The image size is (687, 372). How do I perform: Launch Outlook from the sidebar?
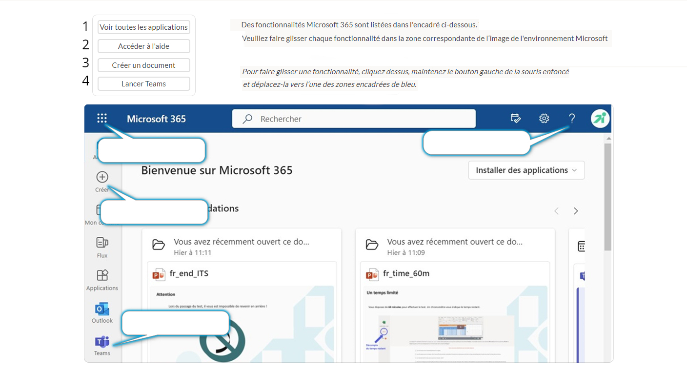click(x=102, y=311)
